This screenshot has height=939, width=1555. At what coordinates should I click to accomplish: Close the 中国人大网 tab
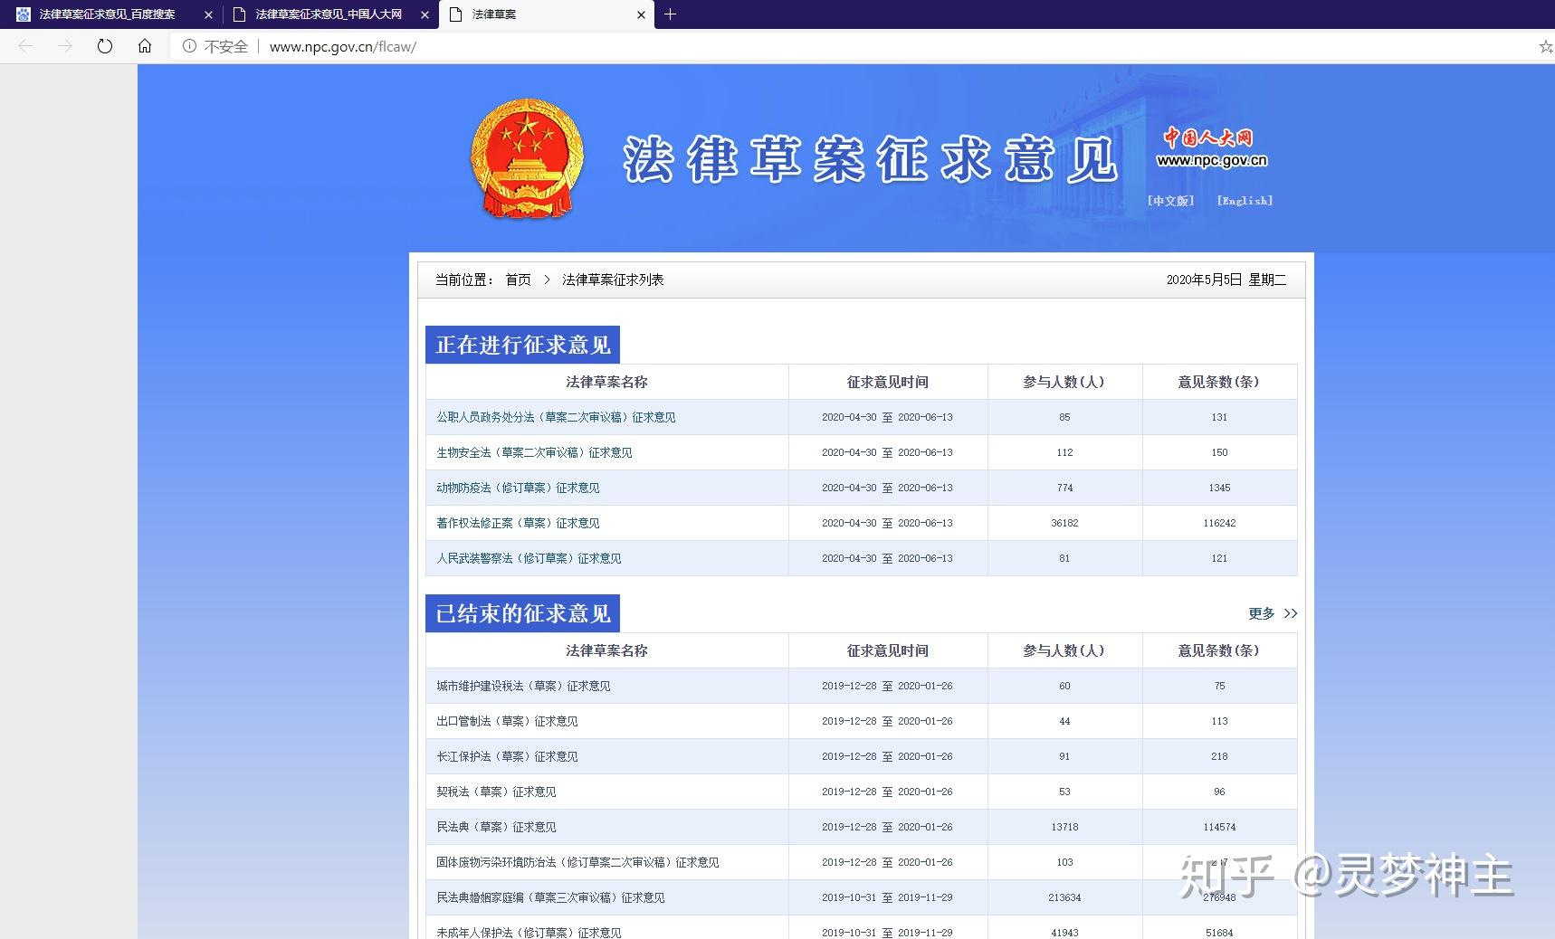click(x=425, y=14)
